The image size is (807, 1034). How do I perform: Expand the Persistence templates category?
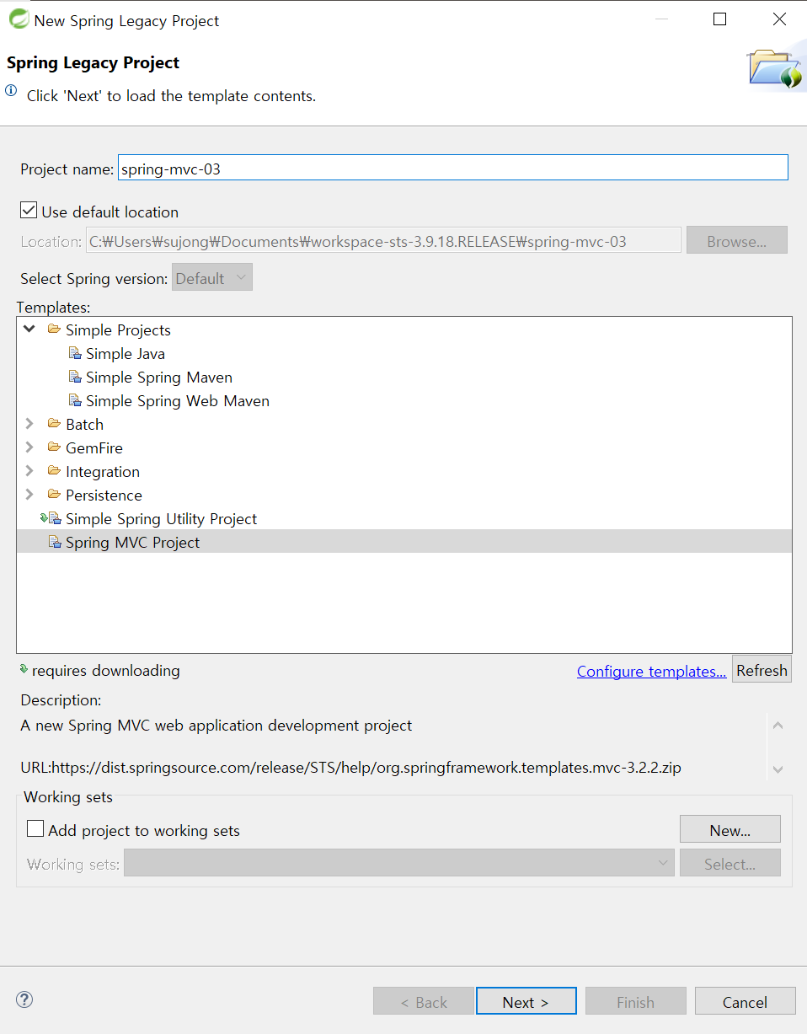point(29,495)
